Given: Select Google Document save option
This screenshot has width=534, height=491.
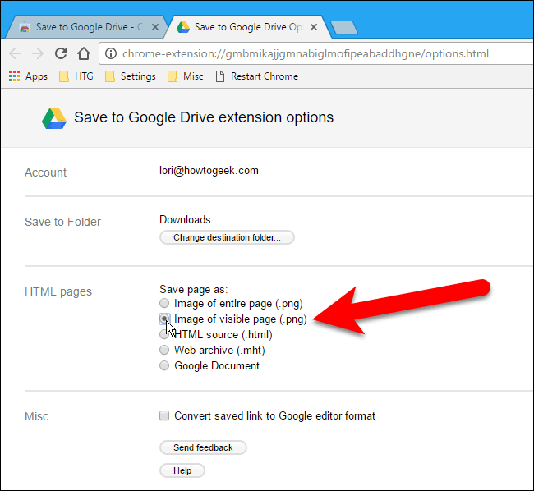Looking at the screenshot, I should coord(165,366).
